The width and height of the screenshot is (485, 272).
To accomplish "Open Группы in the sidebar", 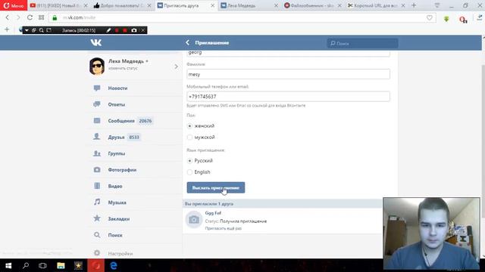I will (x=136, y=153).
